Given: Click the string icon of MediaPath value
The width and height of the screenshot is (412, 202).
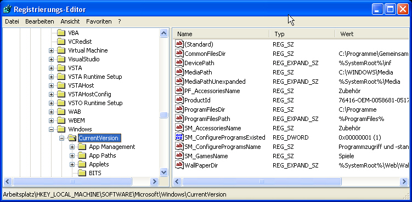Looking at the screenshot, I should pyautogui.click(x=179, y=72).
